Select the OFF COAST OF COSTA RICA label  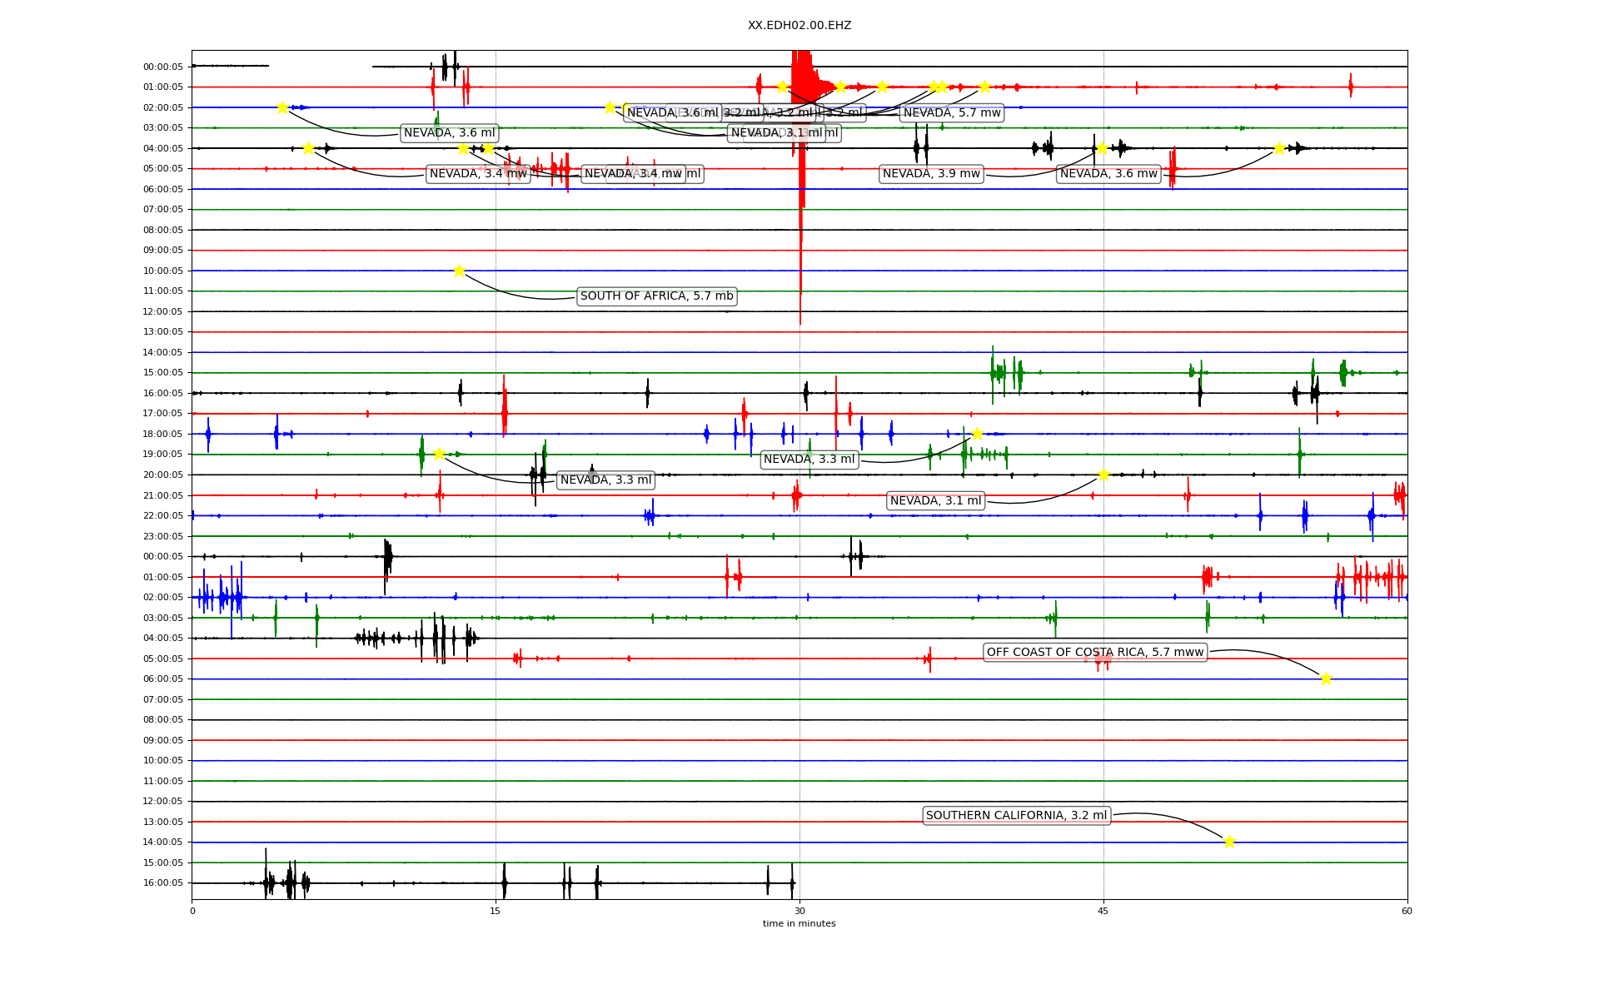[1095, 653]
